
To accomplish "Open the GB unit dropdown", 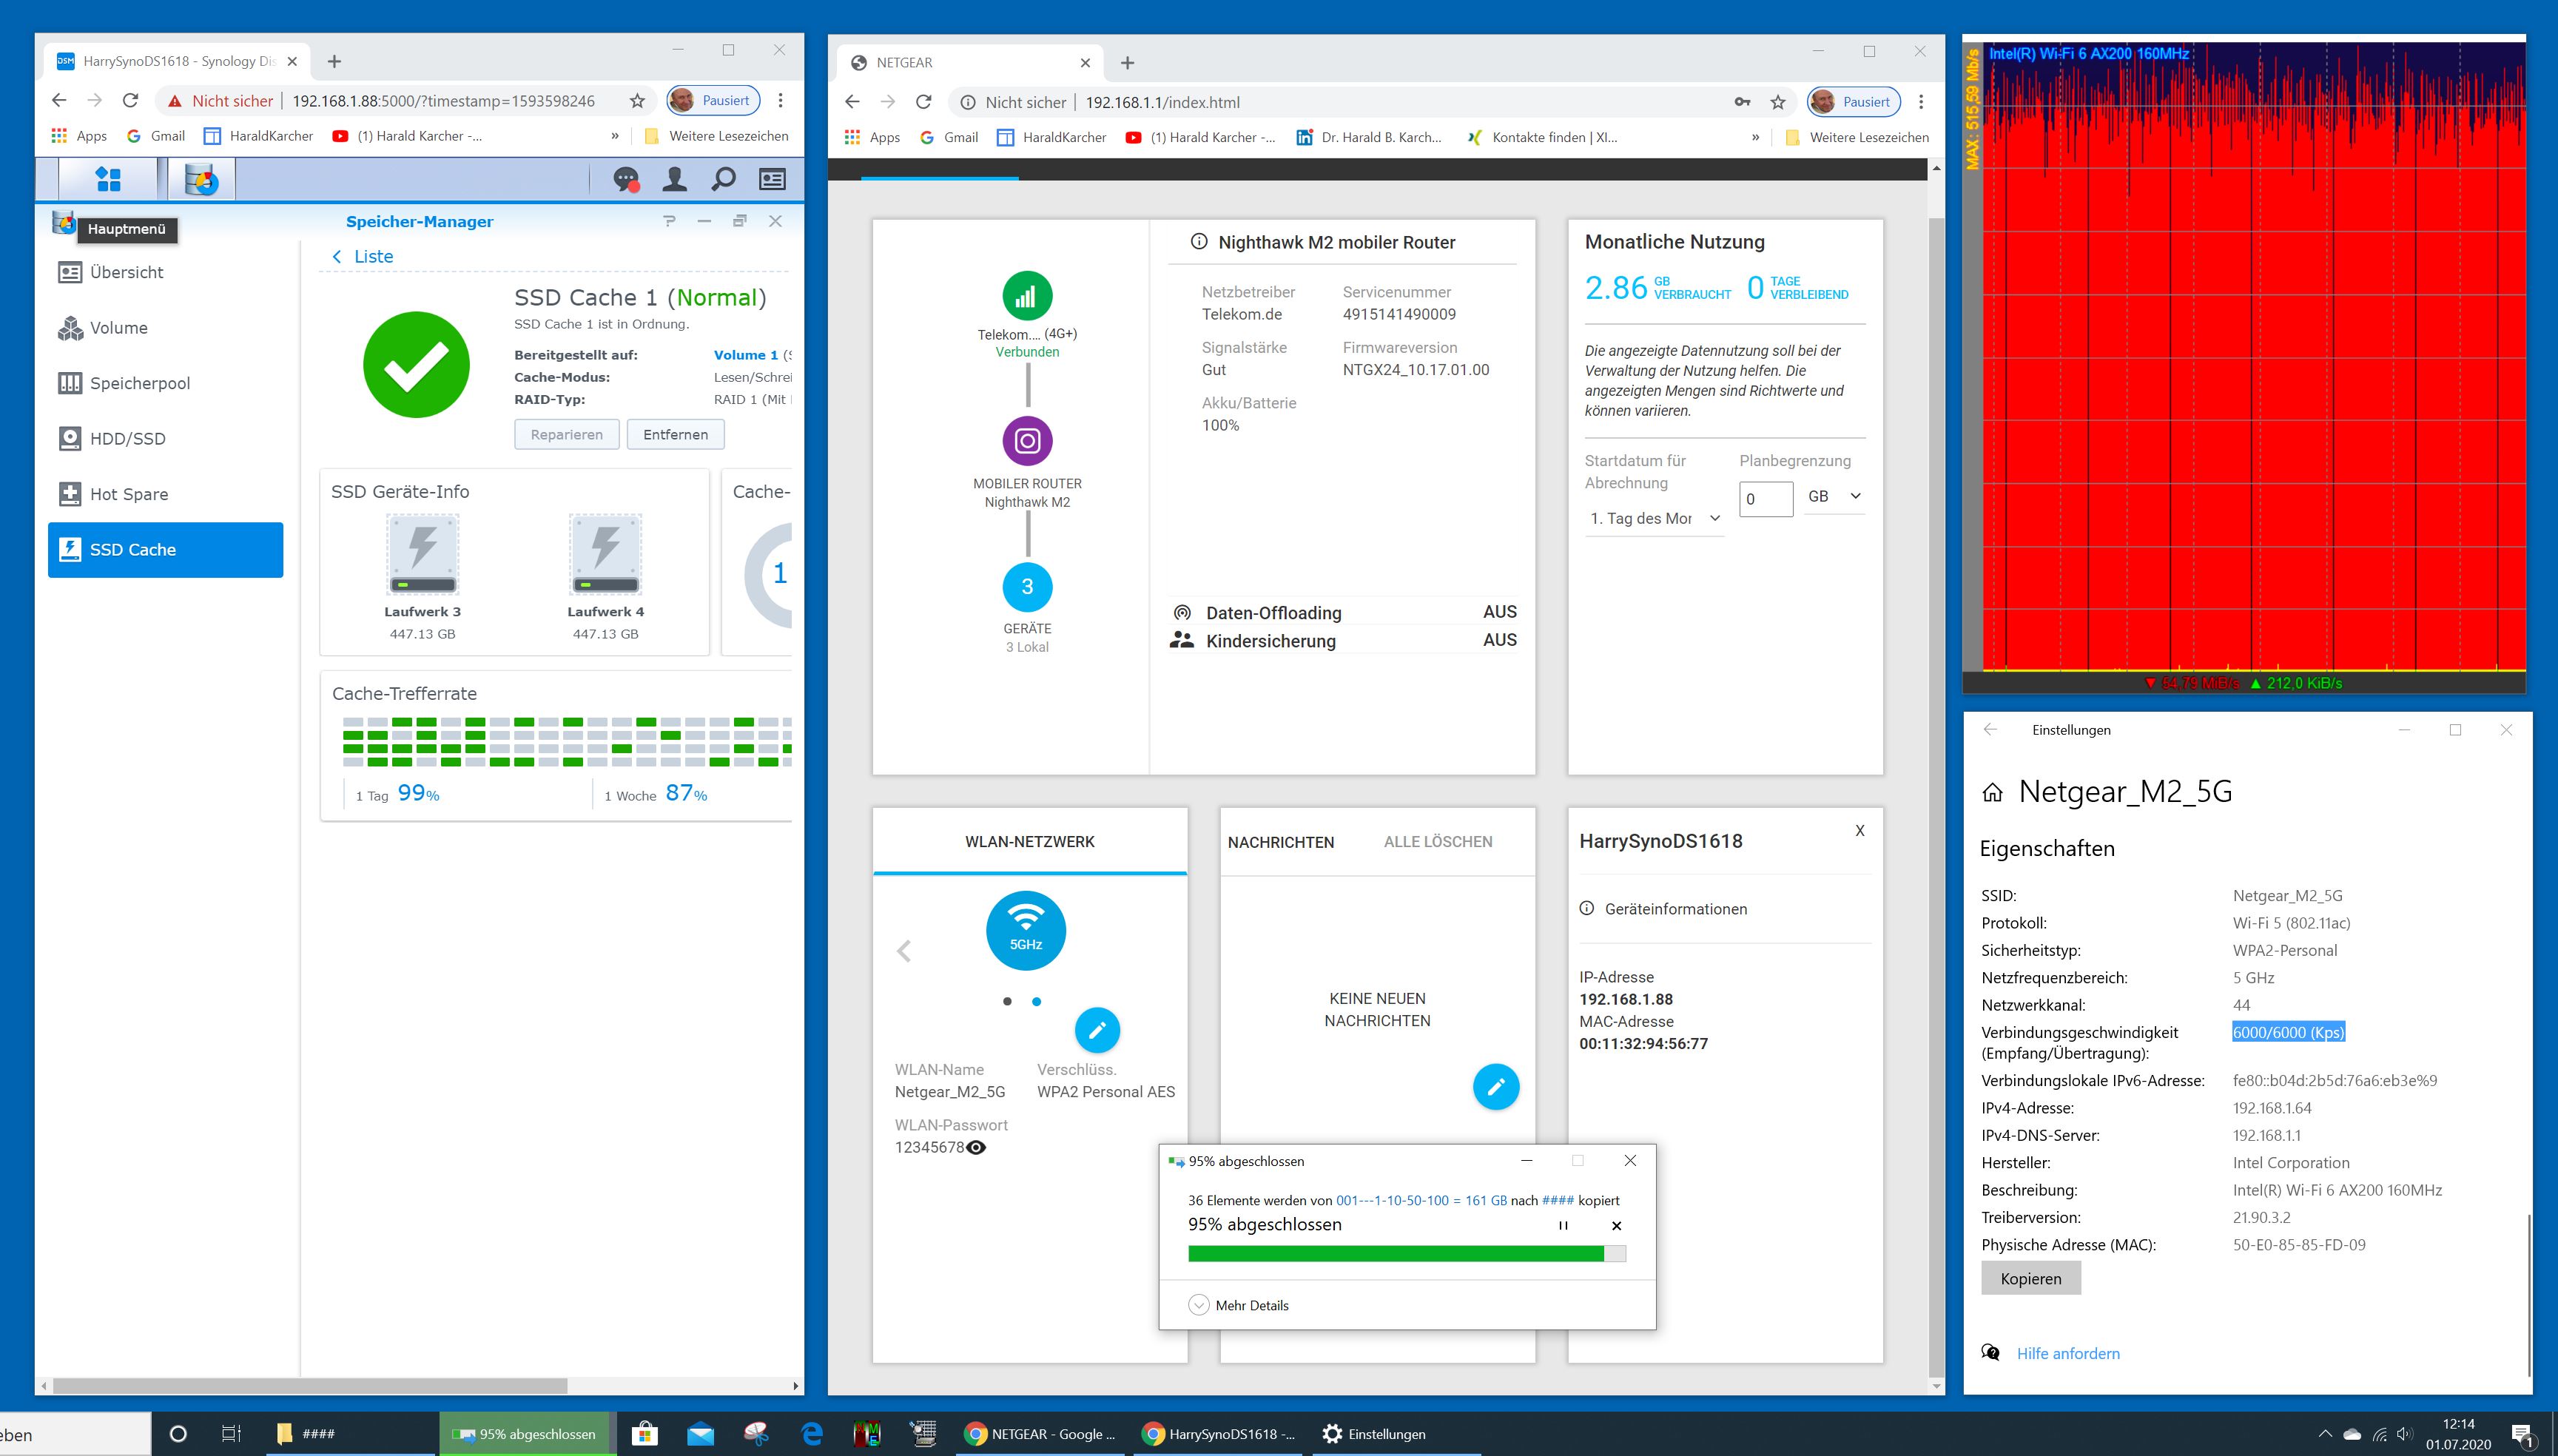I will coord(1834,497).
